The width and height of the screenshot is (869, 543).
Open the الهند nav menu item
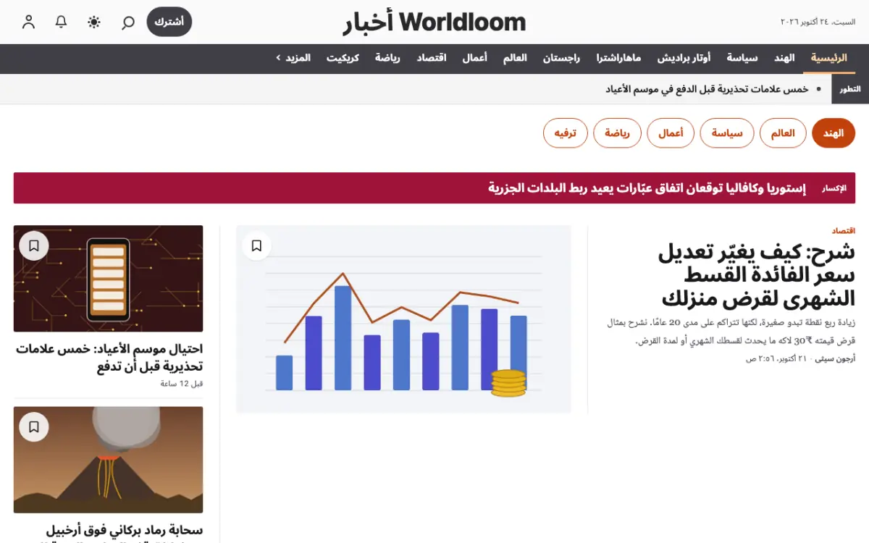click(x=784, y=58)
